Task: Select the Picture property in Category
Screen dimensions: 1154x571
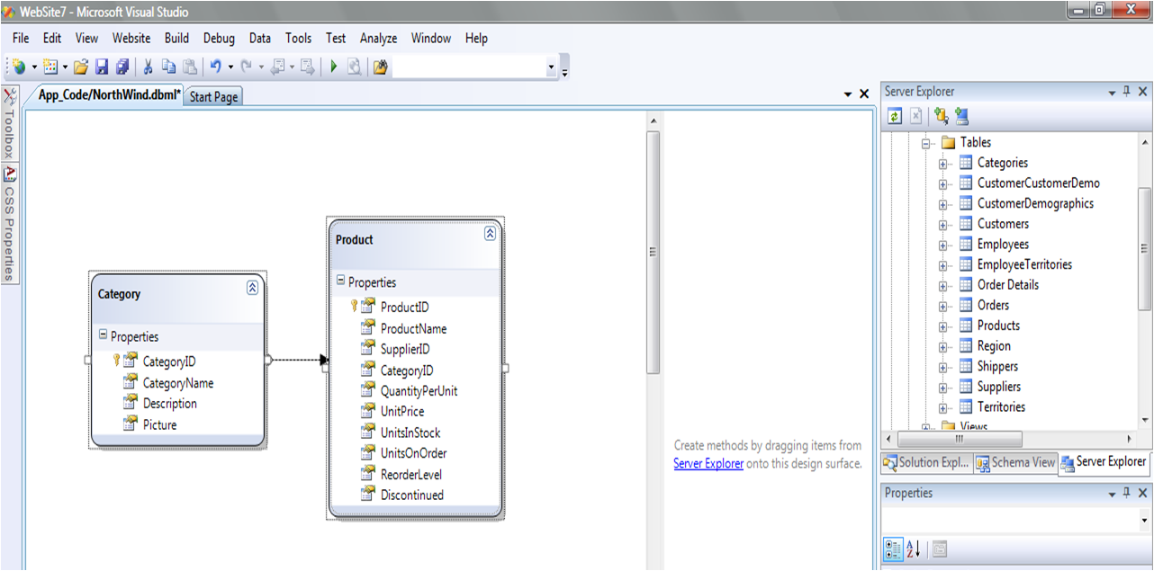Action: tap(159, 424)
